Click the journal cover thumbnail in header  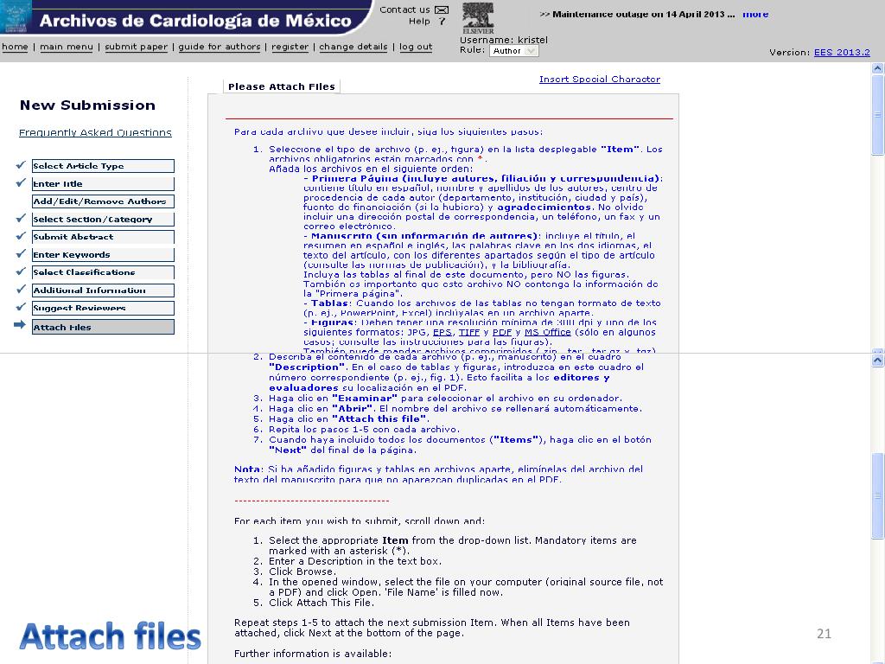pos(16,16)
